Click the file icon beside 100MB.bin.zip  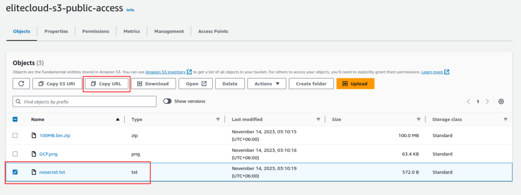[34, 135]
